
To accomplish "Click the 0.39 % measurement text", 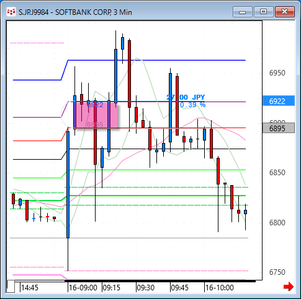I will coord(192,105).
